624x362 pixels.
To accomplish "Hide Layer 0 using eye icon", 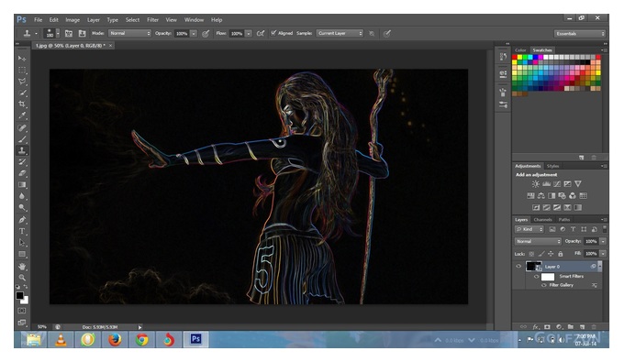I will point(518,267).
